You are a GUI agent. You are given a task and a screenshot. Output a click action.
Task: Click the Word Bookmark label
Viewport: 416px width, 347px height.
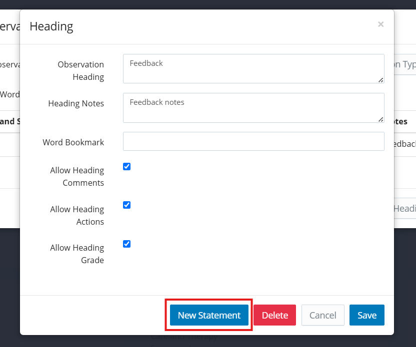(x=73, y=142)
